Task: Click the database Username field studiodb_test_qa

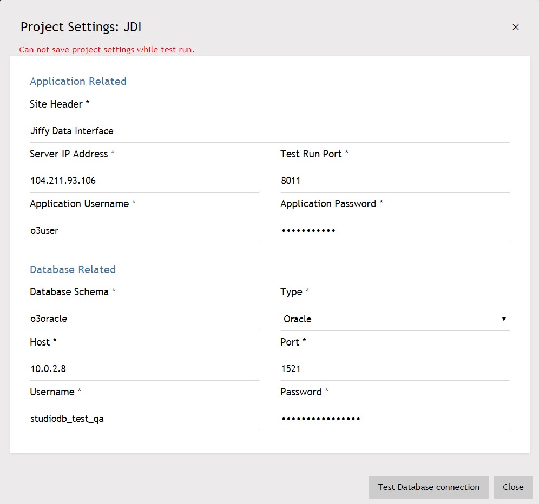Action: coord(144,419)
